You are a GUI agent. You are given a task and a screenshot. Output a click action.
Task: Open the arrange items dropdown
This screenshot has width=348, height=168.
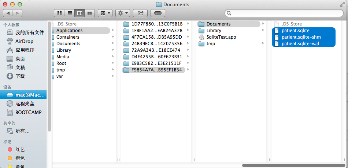click(x=105, y=13)
